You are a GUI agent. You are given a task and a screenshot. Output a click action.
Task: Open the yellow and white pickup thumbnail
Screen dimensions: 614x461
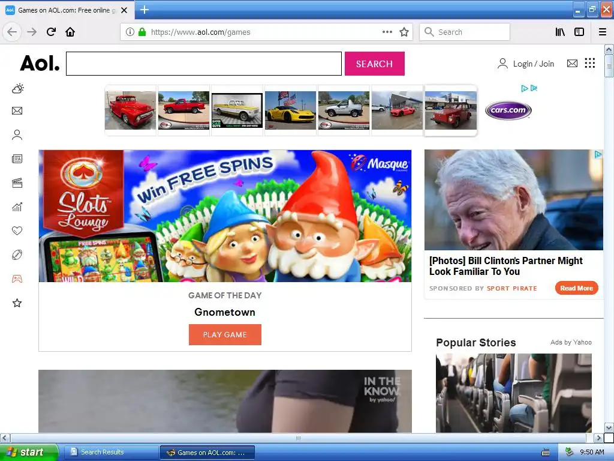[237, 110]
